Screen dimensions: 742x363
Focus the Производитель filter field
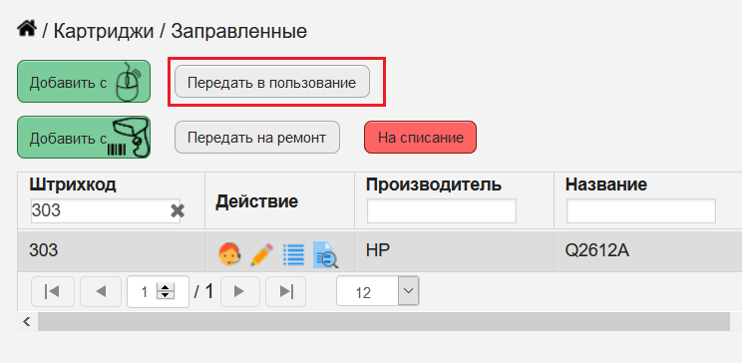click(442, 210)
